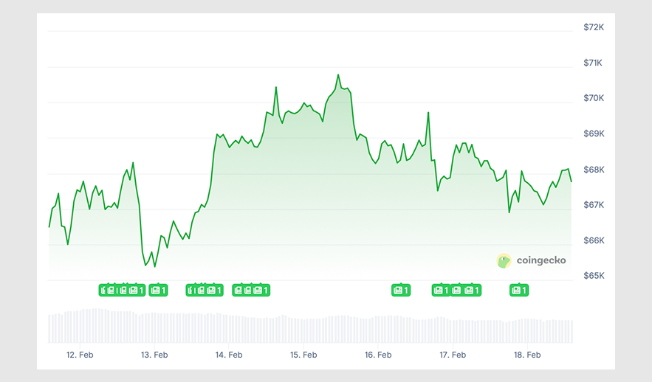
Task: Click the CoinGecko gecko logo icon
Action: coord(504,260)
